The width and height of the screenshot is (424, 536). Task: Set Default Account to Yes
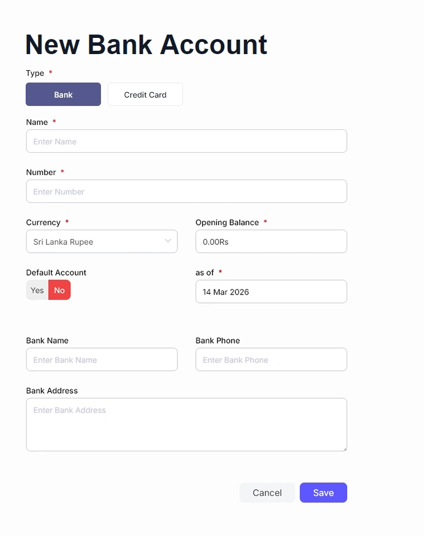coord(37,290)
